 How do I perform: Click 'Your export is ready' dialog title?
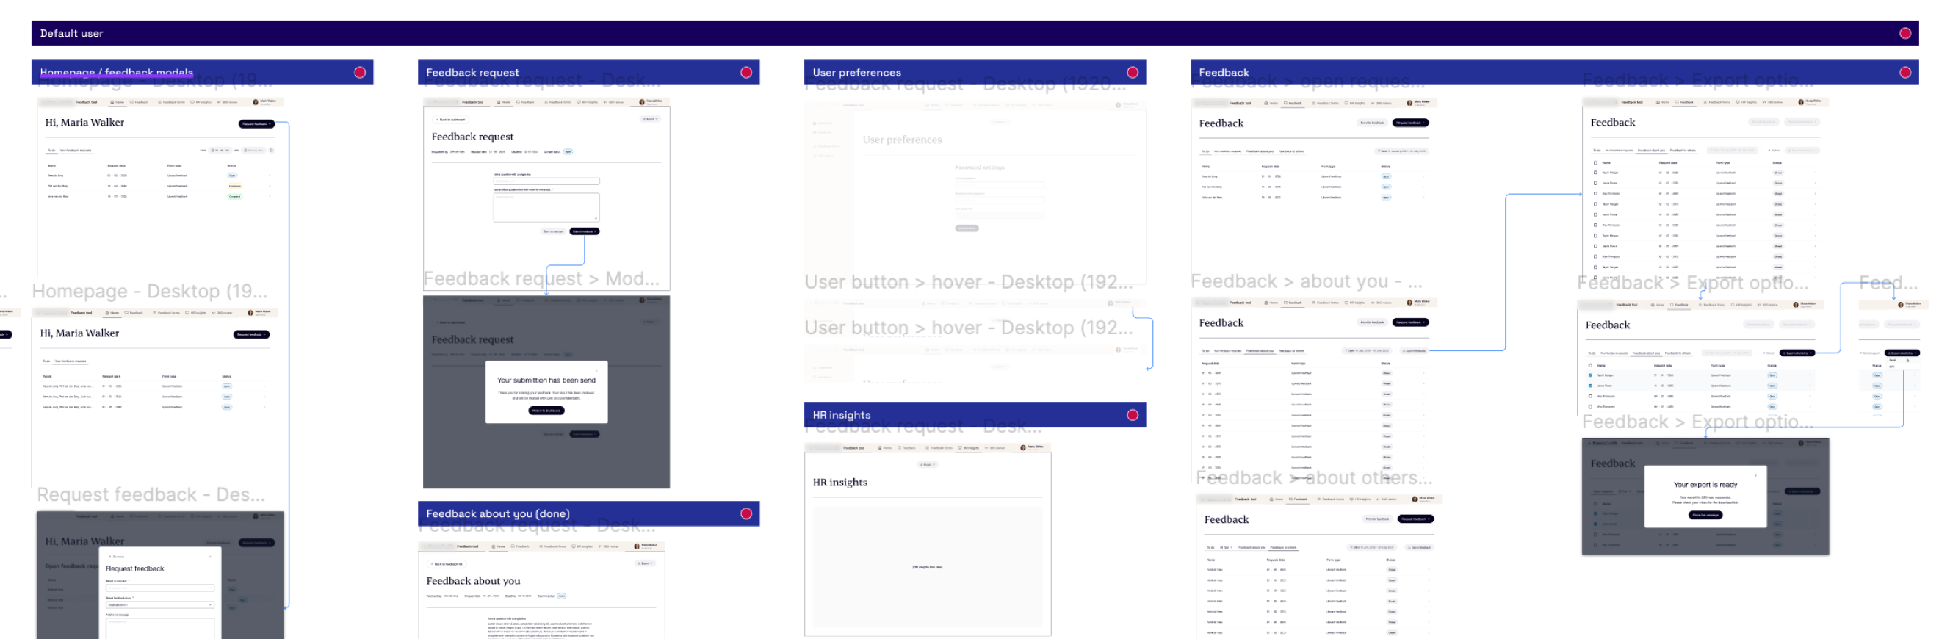[1705, 485]
